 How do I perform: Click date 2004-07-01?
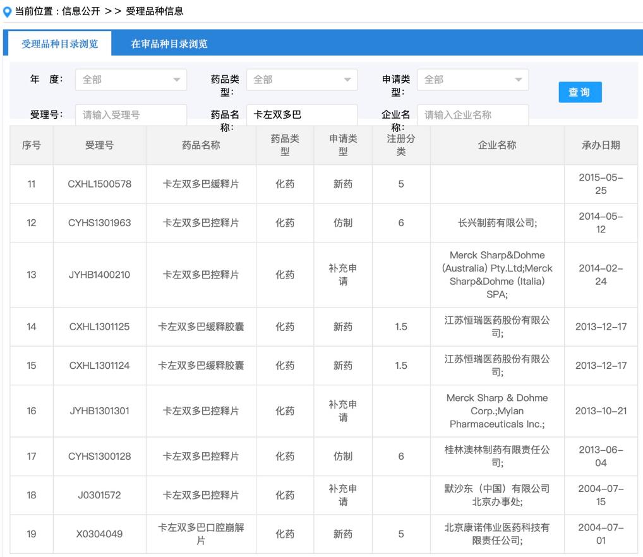click(601, 534)
